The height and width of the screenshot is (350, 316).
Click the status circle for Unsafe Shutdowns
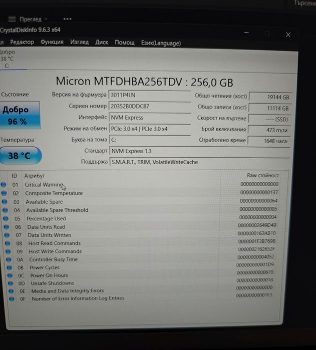[x=10, y=283]
